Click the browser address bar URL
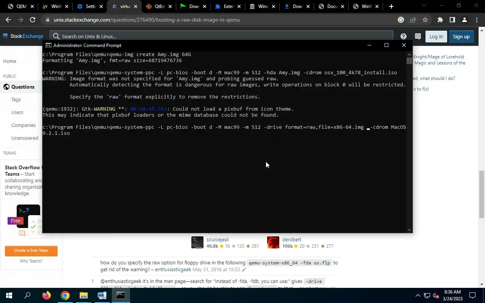The image size is (485, 303). [x=147, y=20]
